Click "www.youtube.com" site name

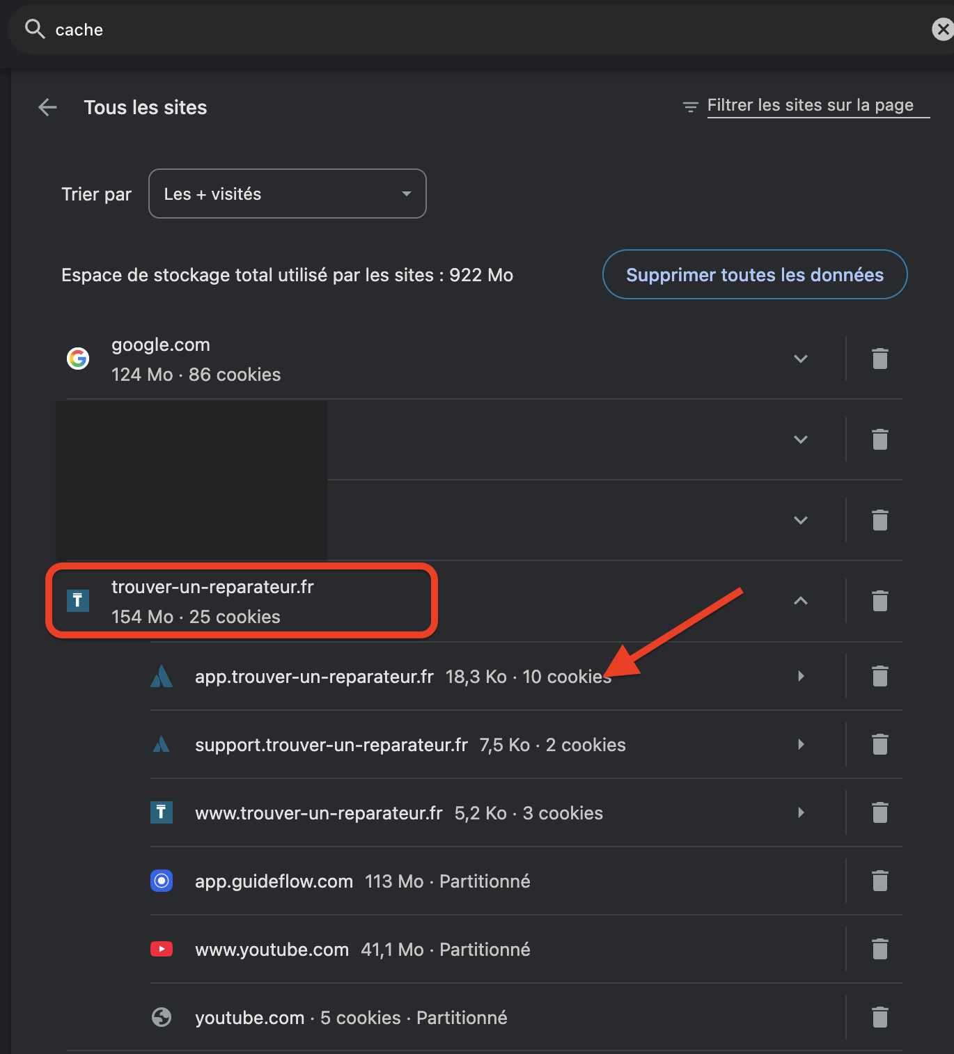[272, 950]
